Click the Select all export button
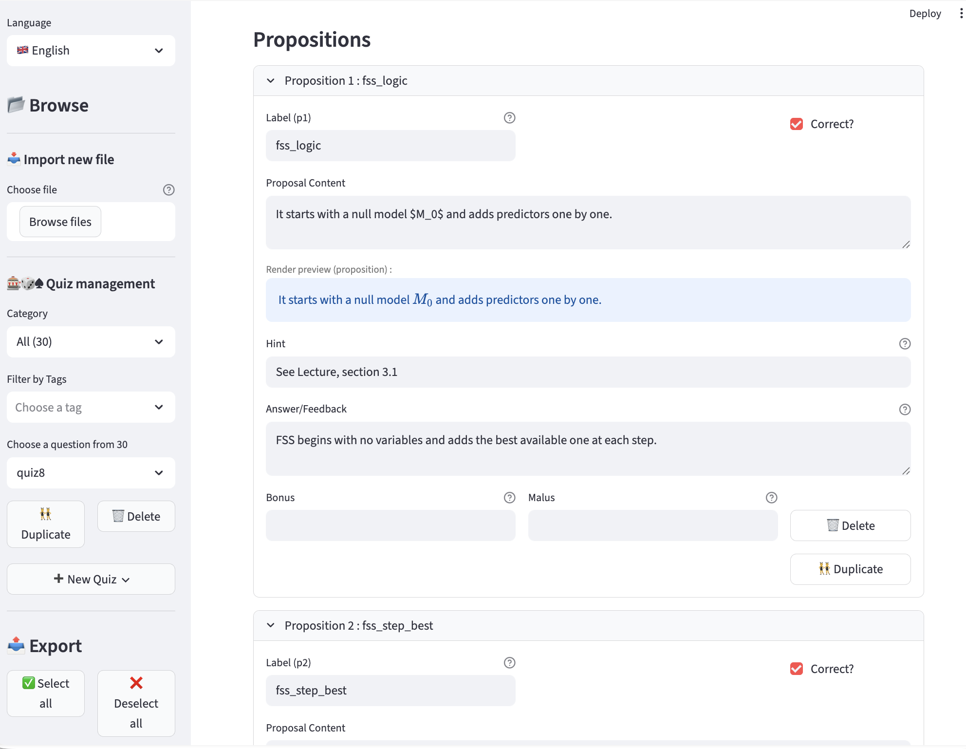This screenshot has height=749, width=966. (x=46, y=693)
